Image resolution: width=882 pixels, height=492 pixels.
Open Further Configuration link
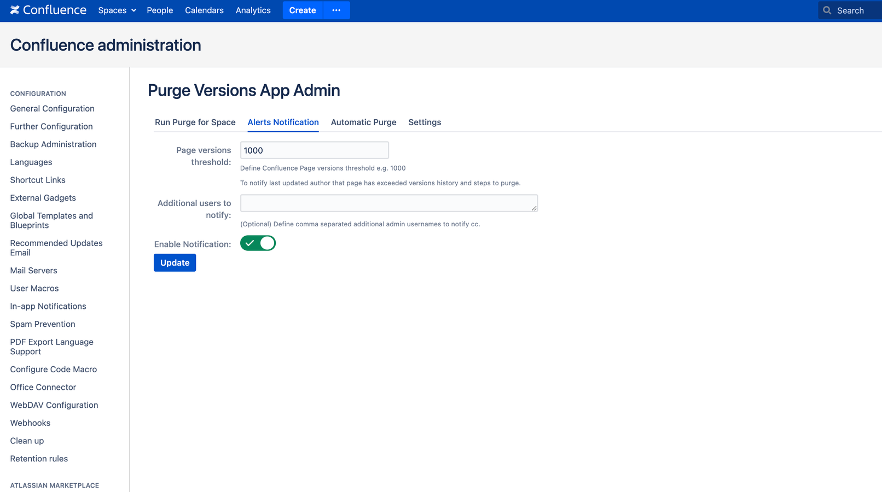[51, 126]
